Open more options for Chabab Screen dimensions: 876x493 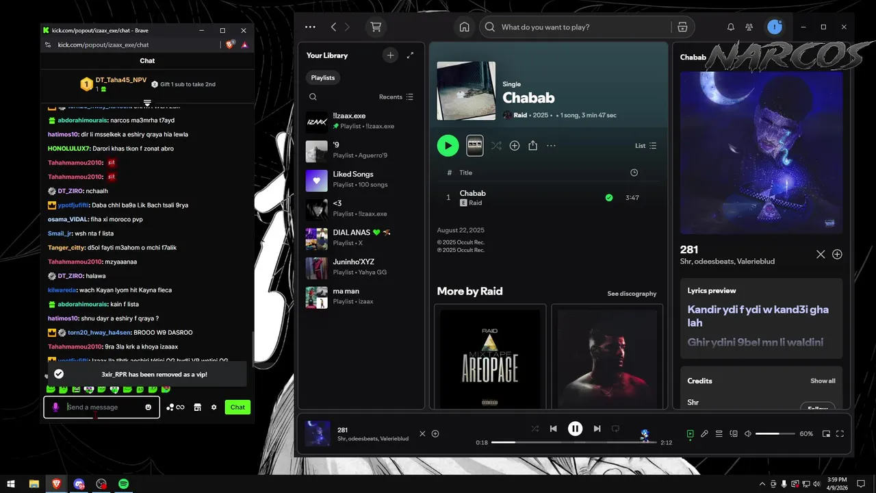551,146
